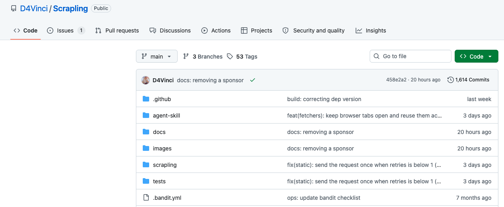The width and height of the screenshot is (504, 207).
Task: Open commit 'ops: update bandit checklist'
Action: [324, 198]
